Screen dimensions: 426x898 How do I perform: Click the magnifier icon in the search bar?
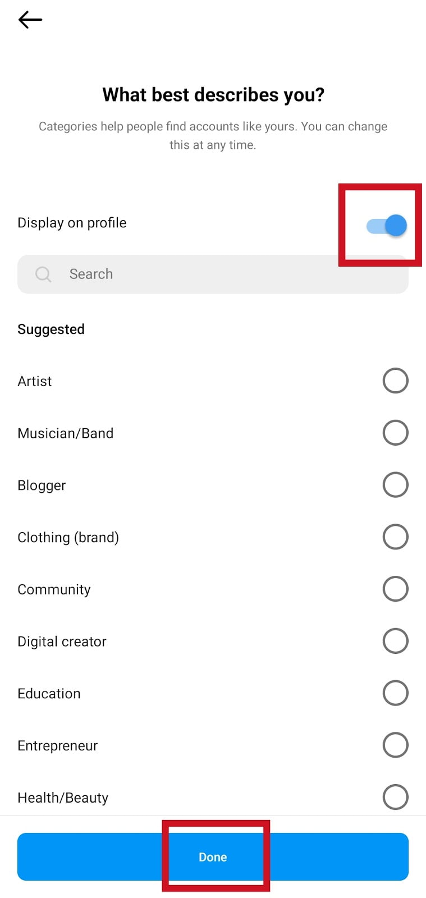click(x=43, y=274)
